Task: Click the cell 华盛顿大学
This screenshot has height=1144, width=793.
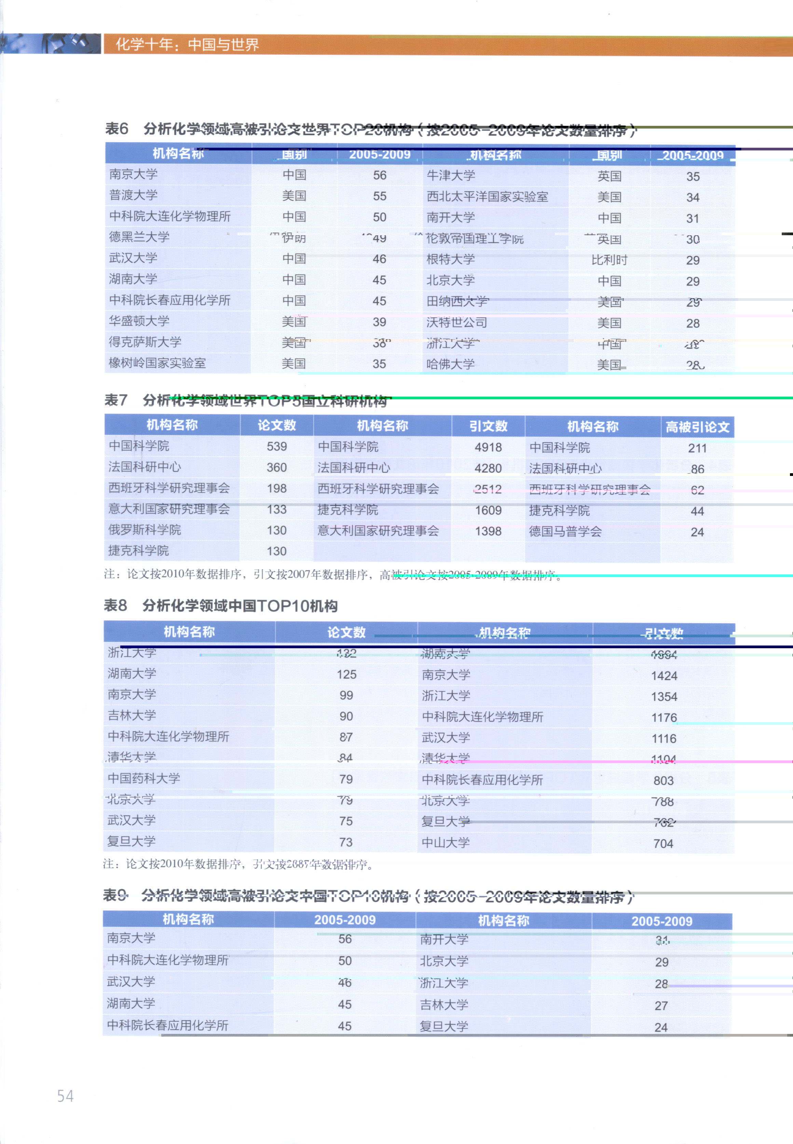Action: click(x=139, y=321)
